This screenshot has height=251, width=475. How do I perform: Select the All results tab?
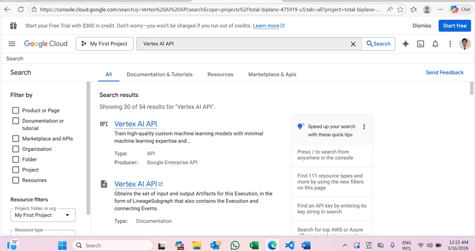click(x=109, y=74)
